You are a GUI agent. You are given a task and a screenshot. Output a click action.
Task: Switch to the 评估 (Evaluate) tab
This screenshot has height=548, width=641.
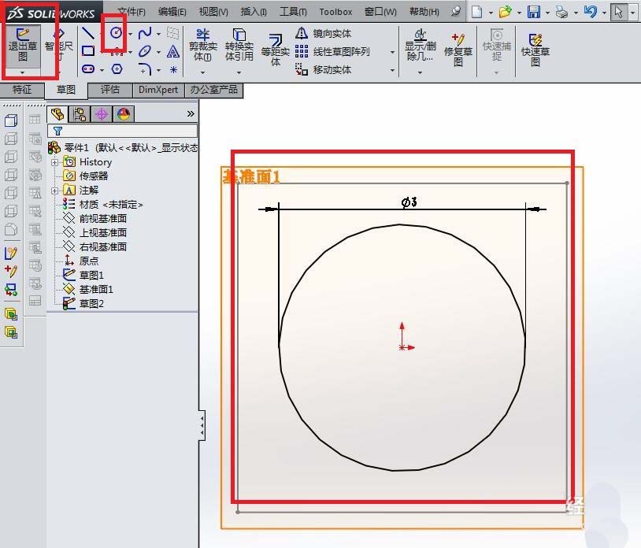(110, 90)
